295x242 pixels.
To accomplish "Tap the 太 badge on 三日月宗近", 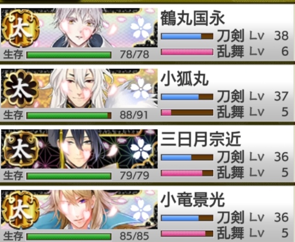I will (x=21, y=150).
